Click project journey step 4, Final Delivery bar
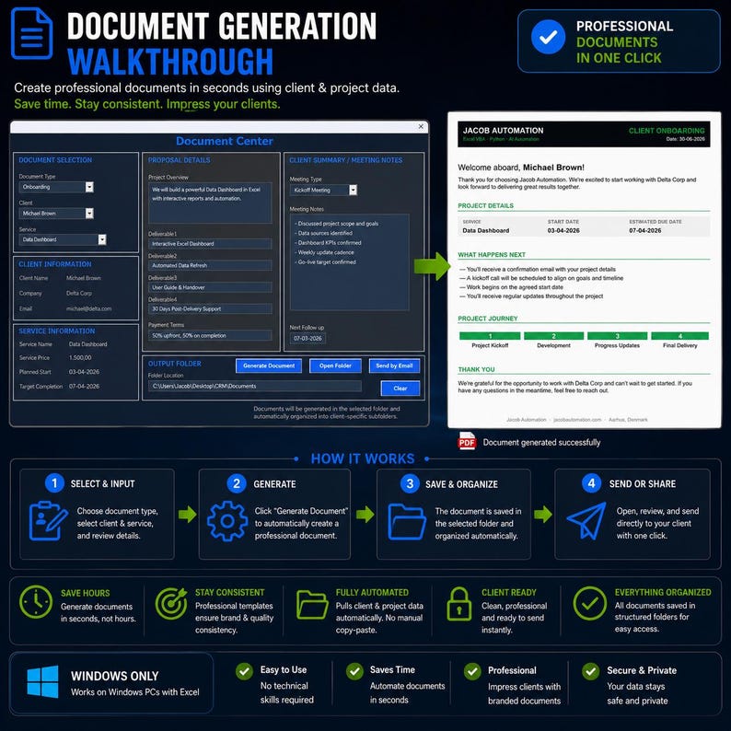The image size is (731, 731). click(679, 336)
